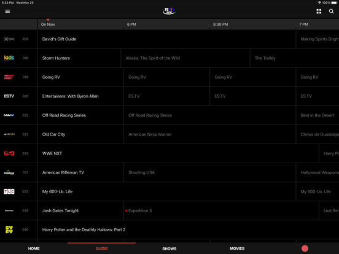The height and width of the screenshot is (254, 339).
Task: Open Storm Hunters program
Action: [79, 58]
